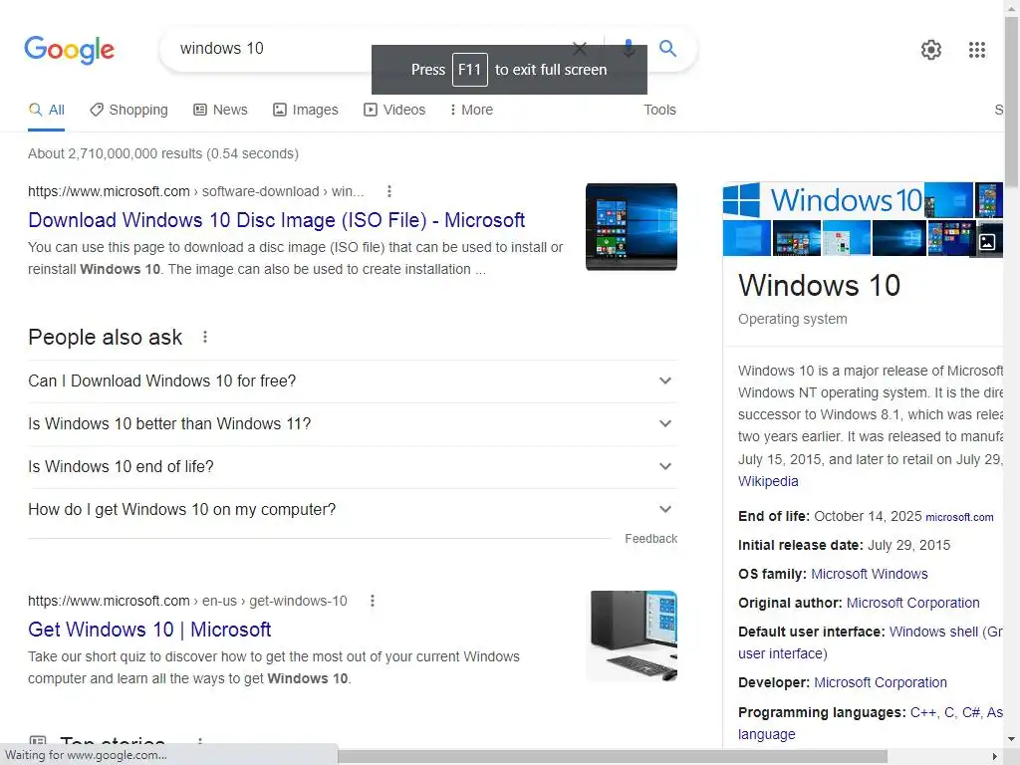
Task: Open the Google apps grid icon
Action: (976, 50)
